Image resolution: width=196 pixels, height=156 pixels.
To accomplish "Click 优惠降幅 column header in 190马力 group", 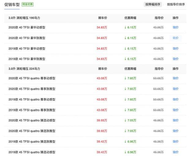I will pos(130,18).
